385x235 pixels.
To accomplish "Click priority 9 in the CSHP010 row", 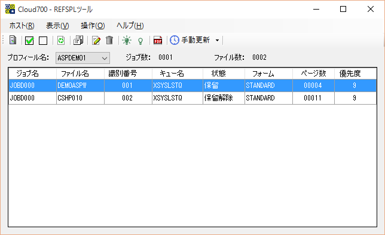I will [x=355, y=98].
